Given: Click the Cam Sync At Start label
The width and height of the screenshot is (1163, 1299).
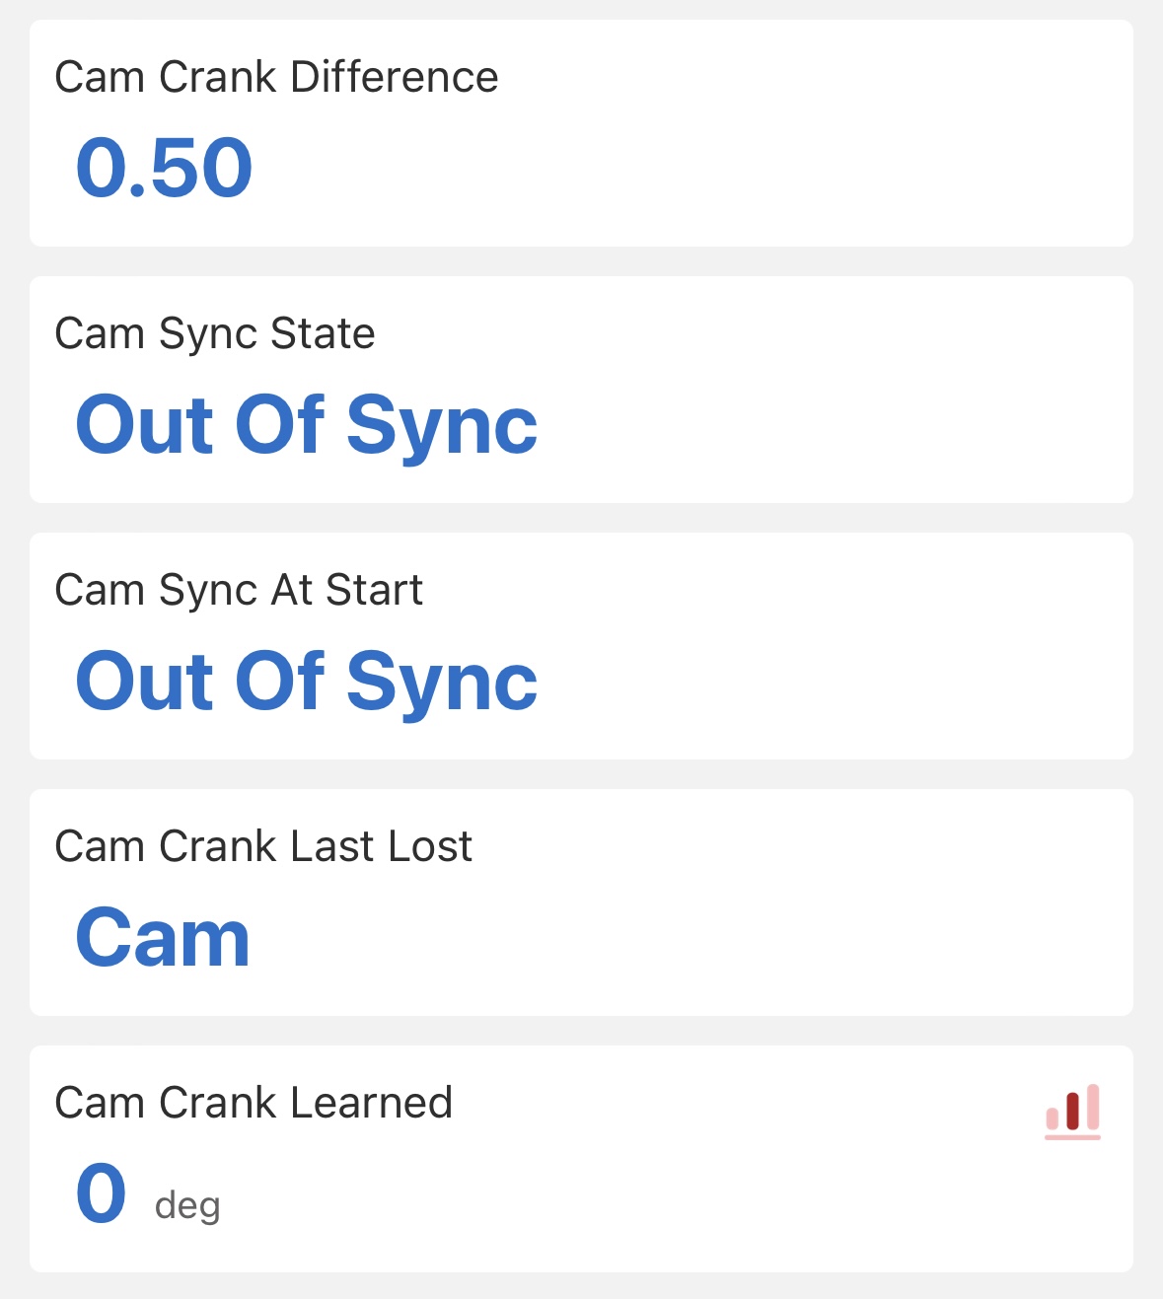Looking at the screenshot, I should pos(239,590).
